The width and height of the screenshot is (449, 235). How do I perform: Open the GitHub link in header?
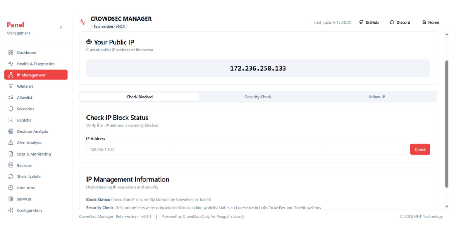[369, 22]
